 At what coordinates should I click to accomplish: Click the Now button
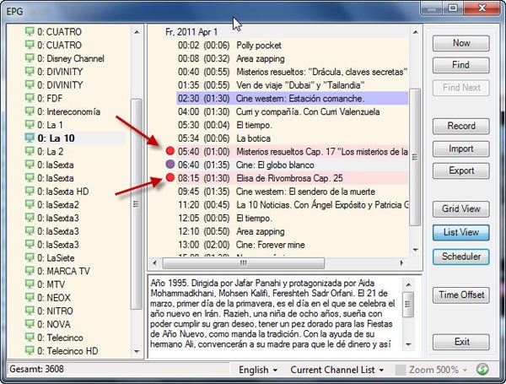(x=460, y=43)
